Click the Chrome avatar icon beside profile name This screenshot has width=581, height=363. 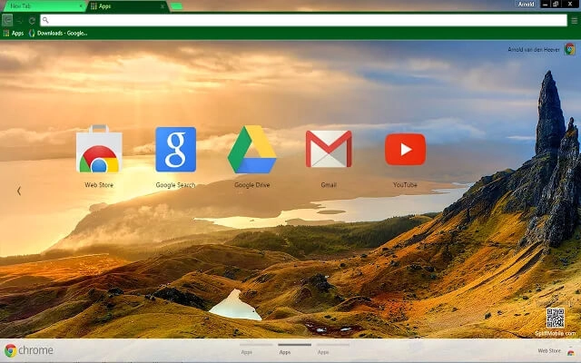click(570, 49)
